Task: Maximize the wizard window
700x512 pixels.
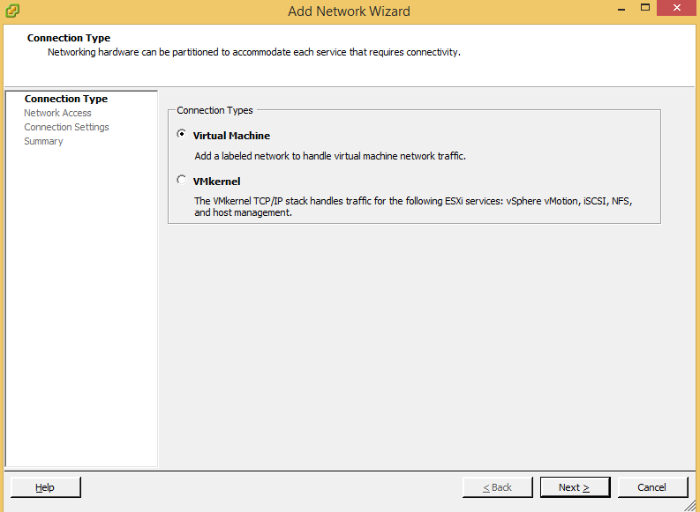Action: tap(645, 8)
